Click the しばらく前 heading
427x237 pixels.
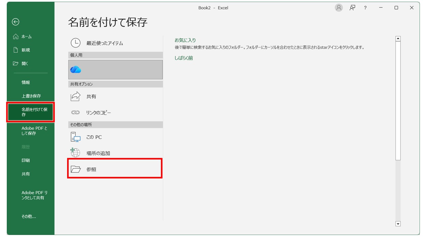(x=184, y=58)
